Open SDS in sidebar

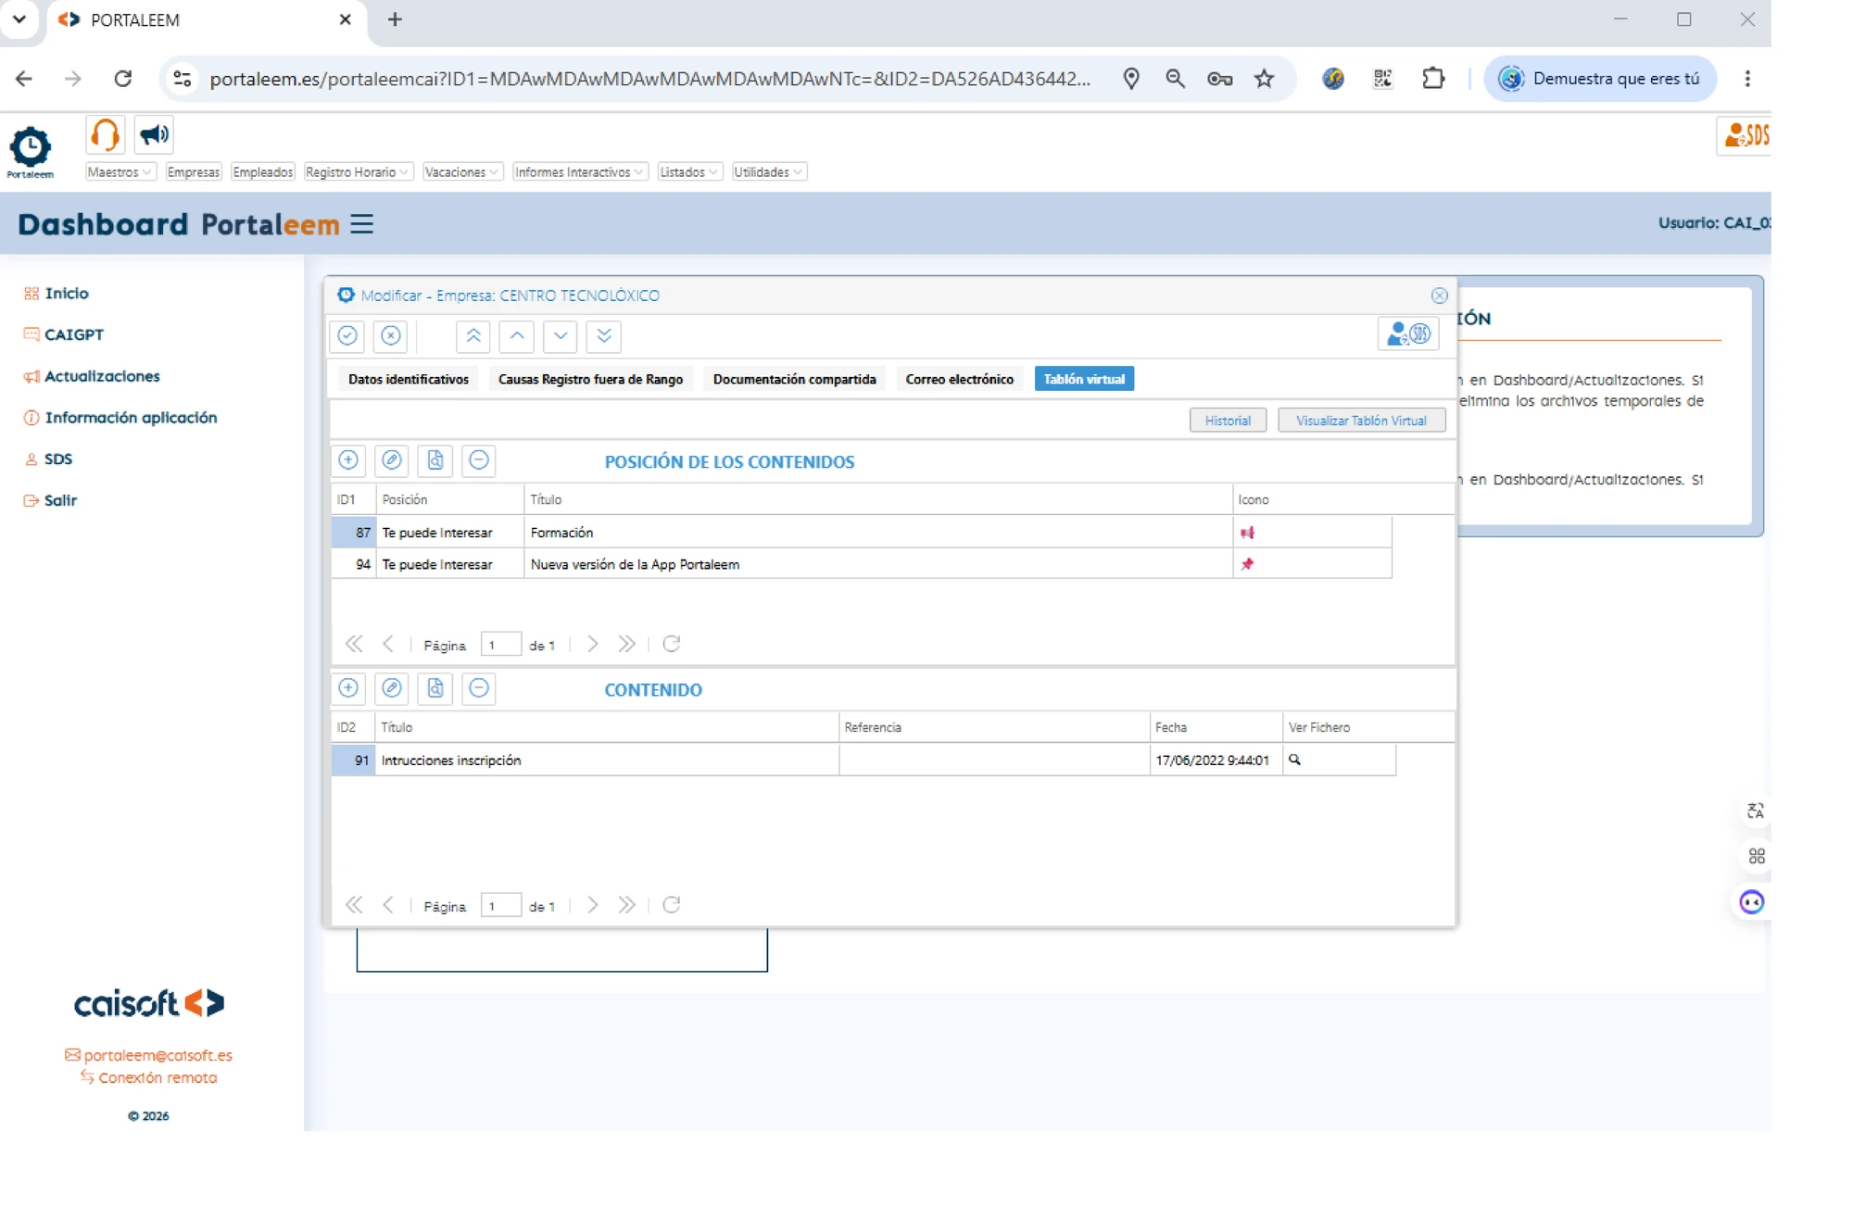tap(48, 459)
